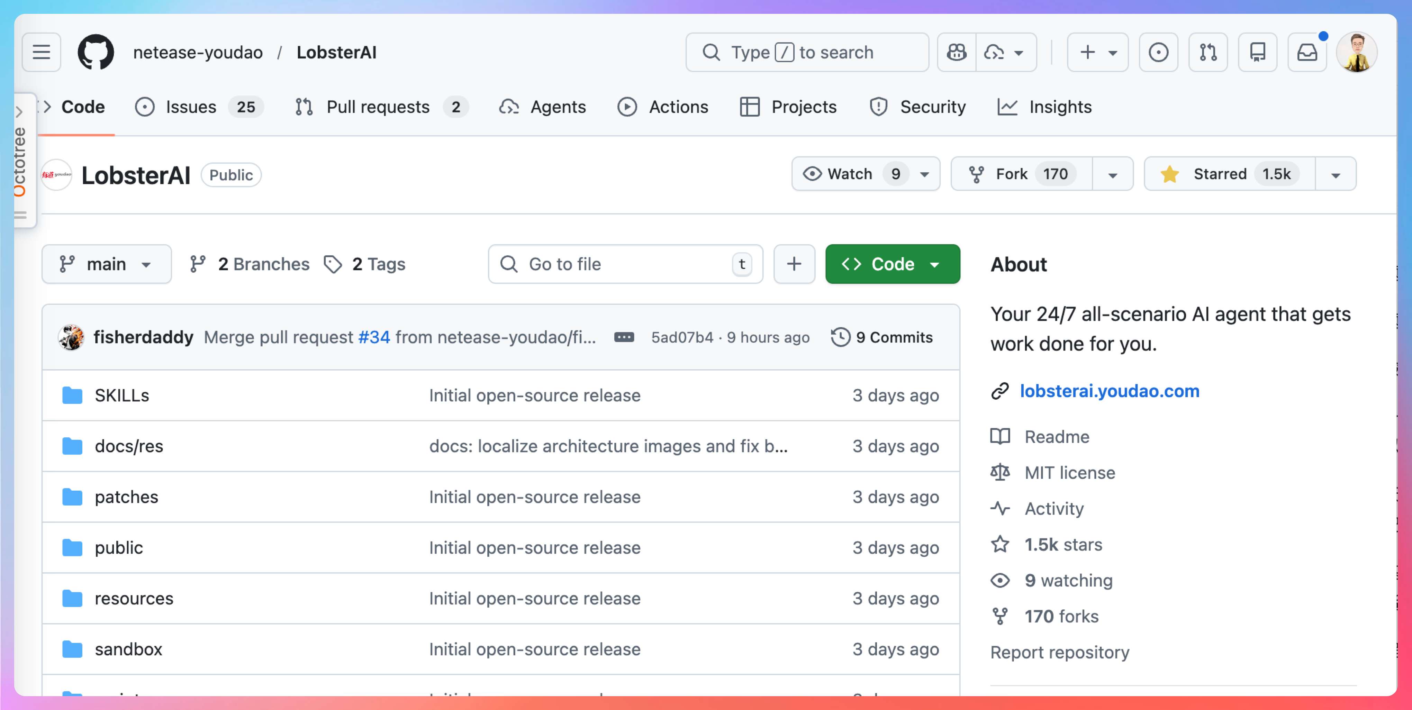Image resolution: width=1412 pixels, height=710 pixels.
Task: Expand the green Code dropdown
Action: pyautogui.click(x=893, y=264)
